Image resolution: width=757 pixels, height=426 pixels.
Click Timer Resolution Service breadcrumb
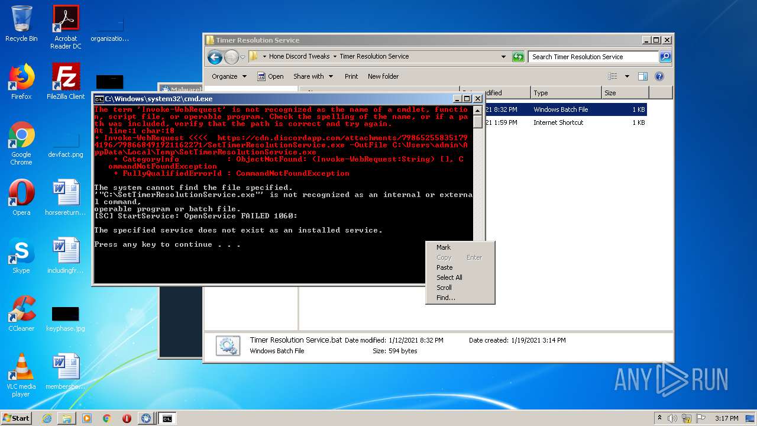[374, 56]
